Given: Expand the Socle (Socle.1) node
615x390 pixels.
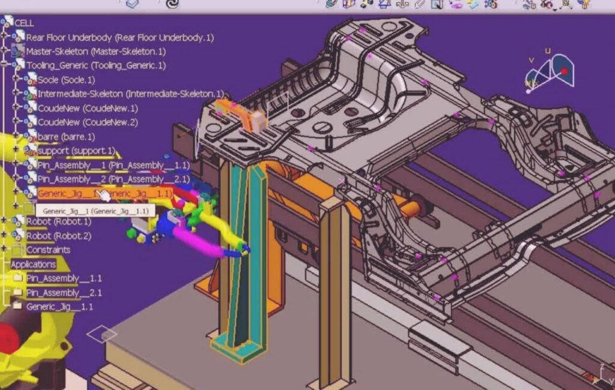Looking at the screenshot, I should coord(16,79).
